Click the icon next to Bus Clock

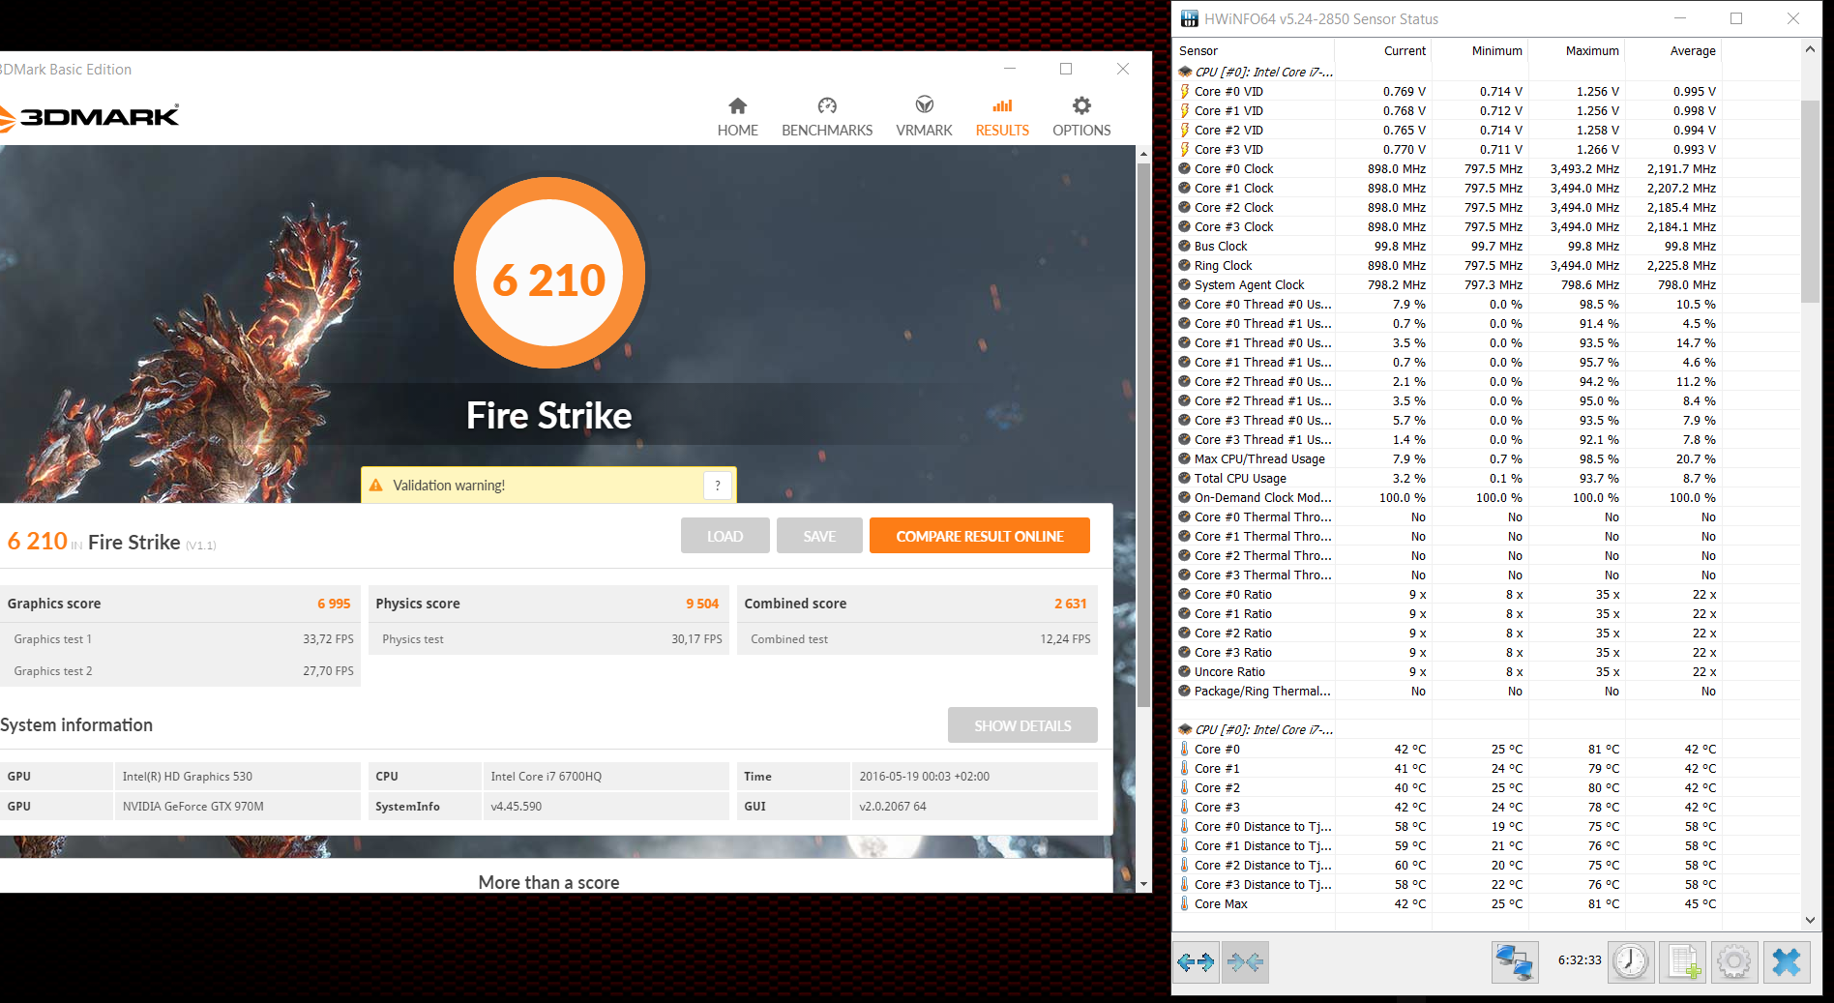coord(1184,246)
